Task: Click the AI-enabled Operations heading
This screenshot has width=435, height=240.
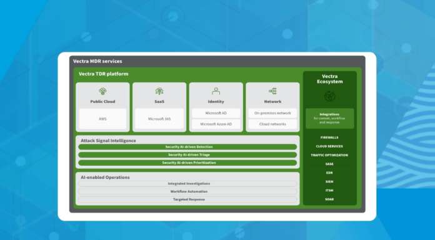Action: (105, 178)
